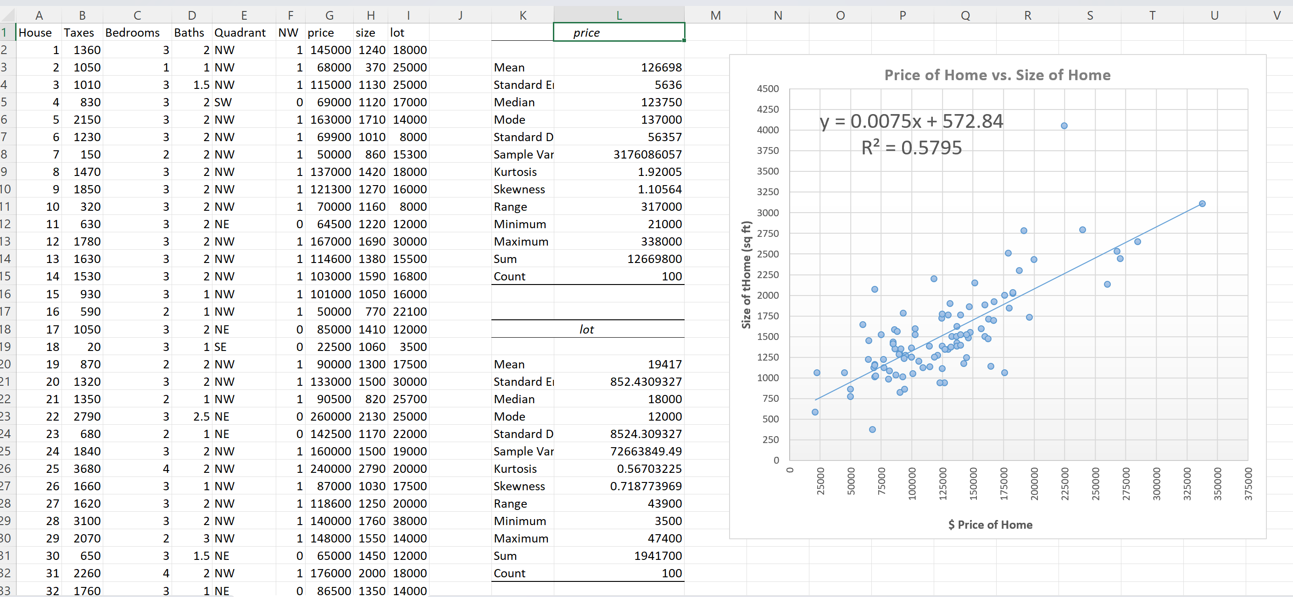Click the 'Bedrooms' header cell
This screenshot has height=597, width=1293.
133,33
